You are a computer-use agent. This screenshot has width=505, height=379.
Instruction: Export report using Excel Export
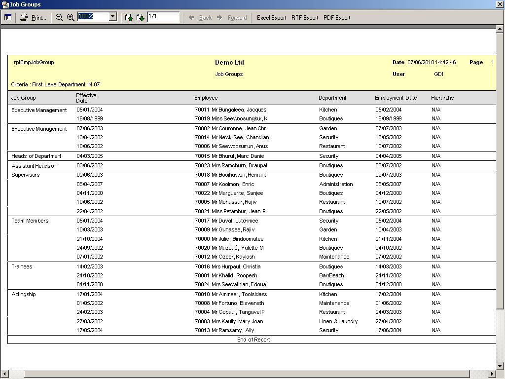pyautogui.click(x=271, y=17)
